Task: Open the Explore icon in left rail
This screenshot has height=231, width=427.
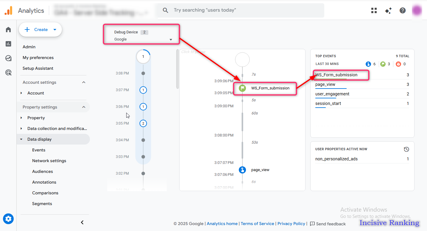Action: coord(8,58)
